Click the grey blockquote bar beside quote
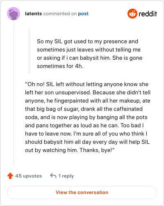 pos(29,51)
